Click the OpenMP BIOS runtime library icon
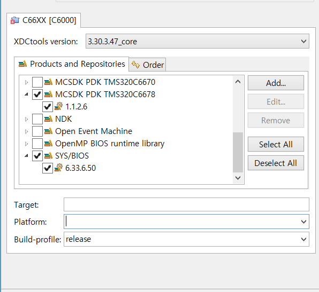319x292 pixels. (48, 144)
